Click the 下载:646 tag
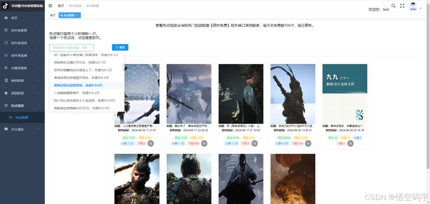 (x=193, y=143)
